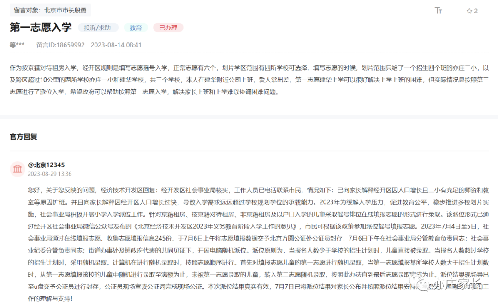Click the title 第一志愿入学
The width and height of the screenshot is (498, 306).
click(41, 28)
